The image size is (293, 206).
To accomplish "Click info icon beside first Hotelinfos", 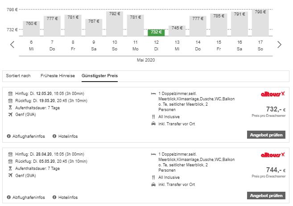I will [54, 136].
